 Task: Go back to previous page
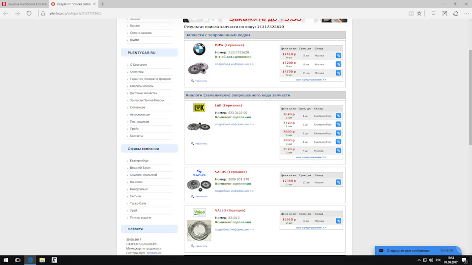pyautogui.click(x=6, y=13)
